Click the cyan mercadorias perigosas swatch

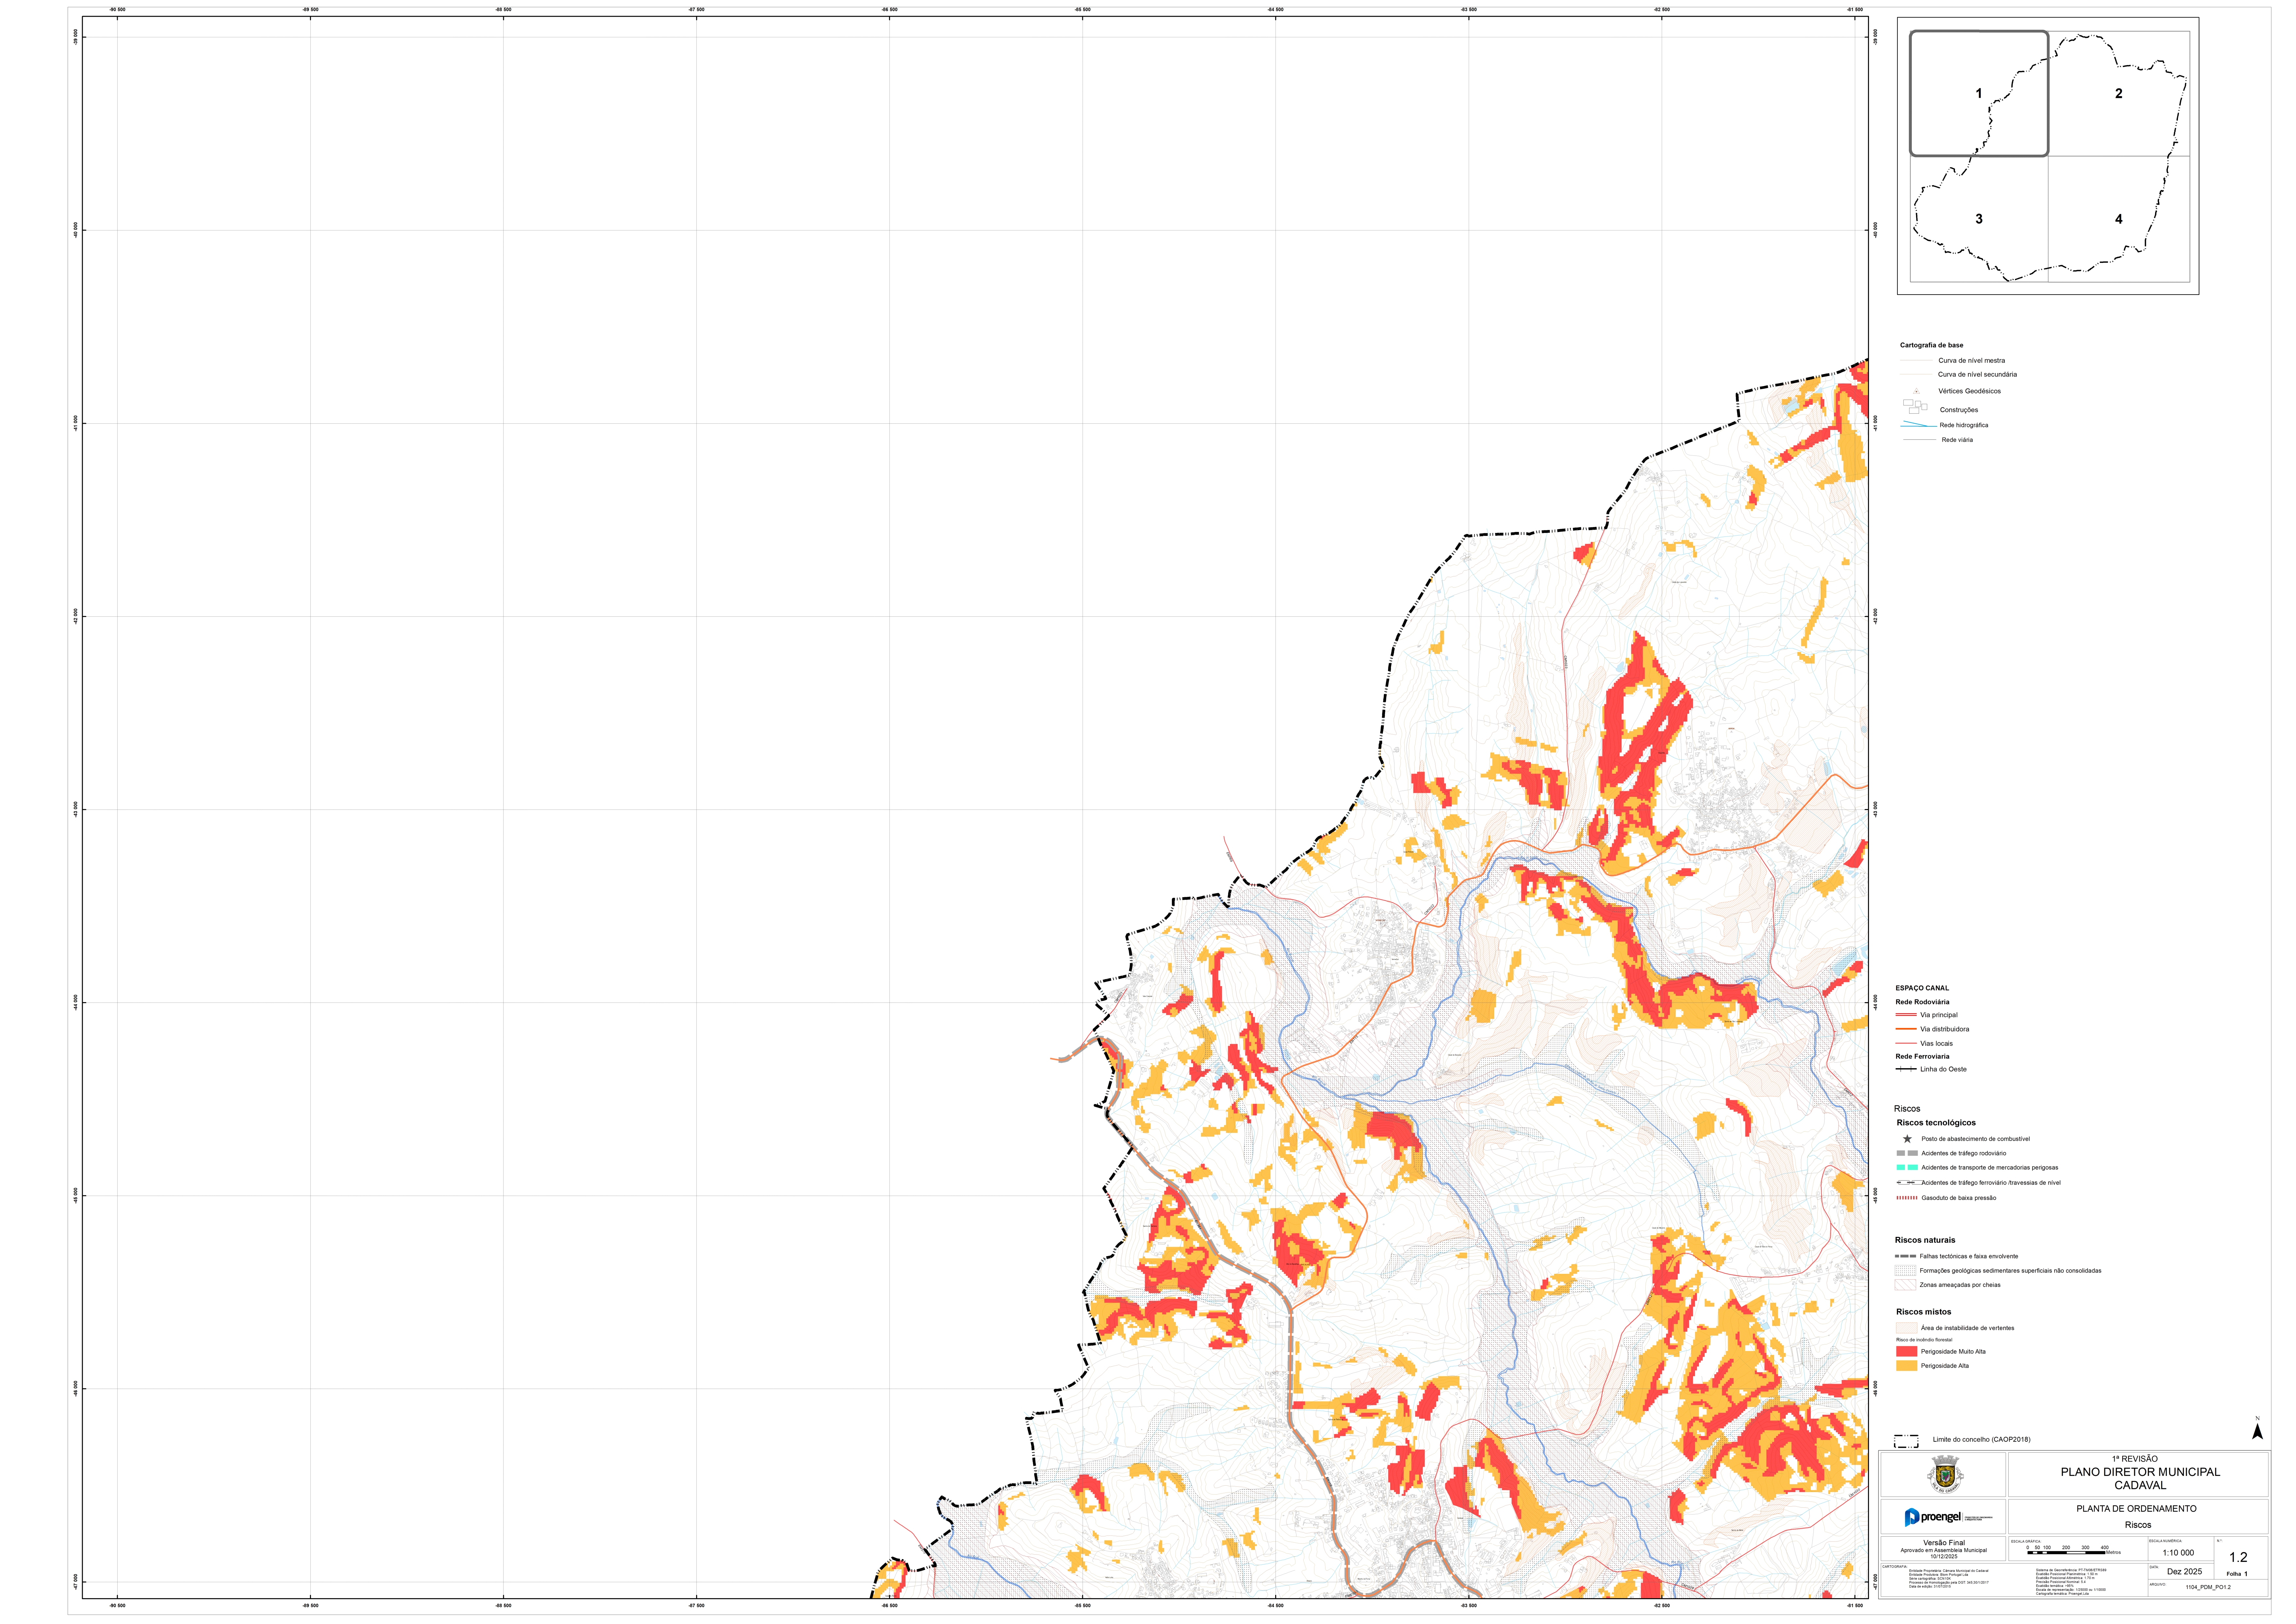1907,1167
